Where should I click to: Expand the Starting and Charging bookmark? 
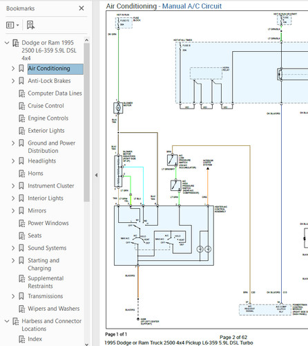[x=13, y=261]
